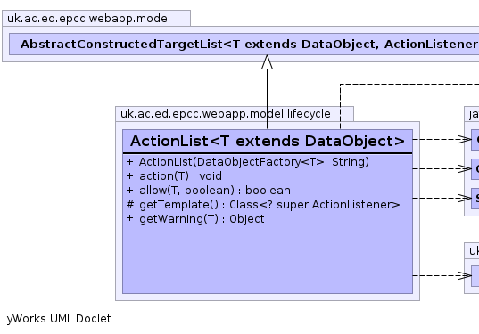Click the hash visibility marker beside getTemplate()
Viewport: 479px width, 334px height.
tap(130, 204)
